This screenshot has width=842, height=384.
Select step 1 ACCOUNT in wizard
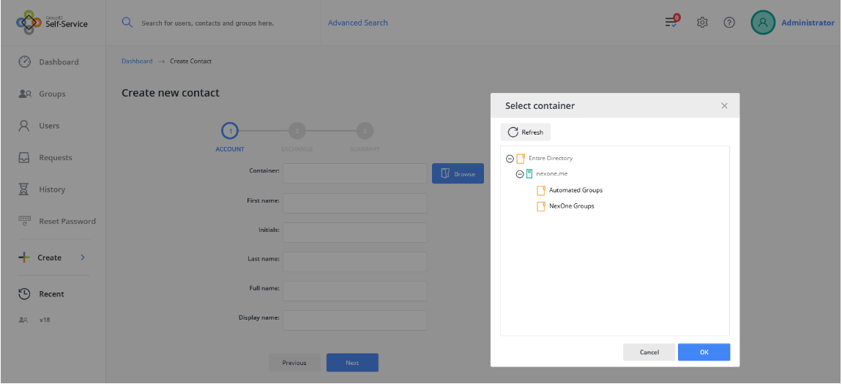(x=230, y=130)
